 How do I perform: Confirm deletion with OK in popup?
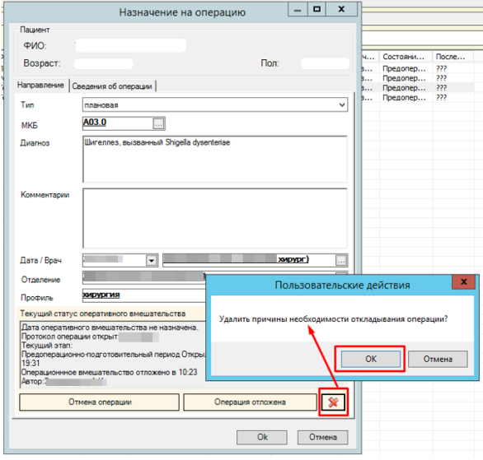pyautogui.click(x=371, y=359)
